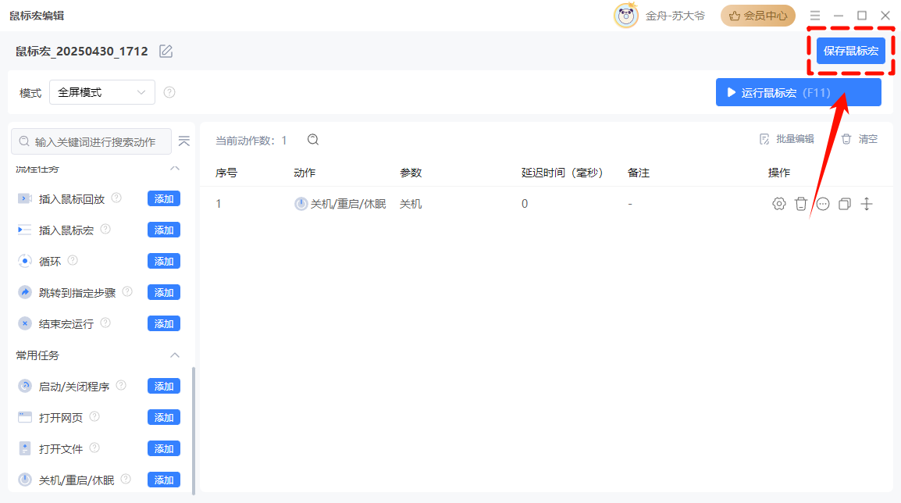Click help icon next to 打开网页
Image resolution: width=901 pixels, height=503 pixels.
[94, 416]
